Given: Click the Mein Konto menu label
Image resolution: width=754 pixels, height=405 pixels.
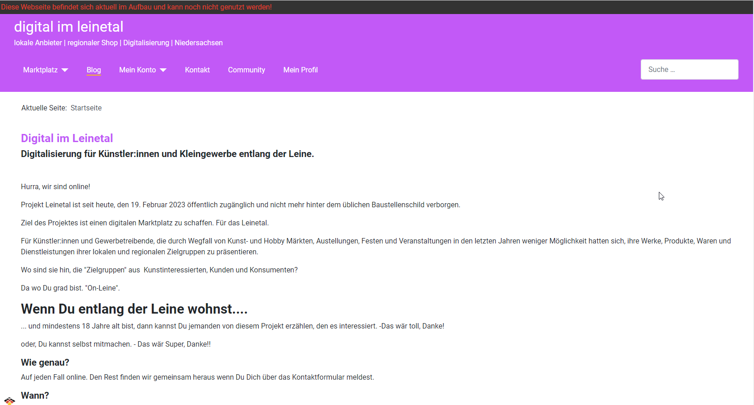Looking at the screenshot, I should 137,70.
